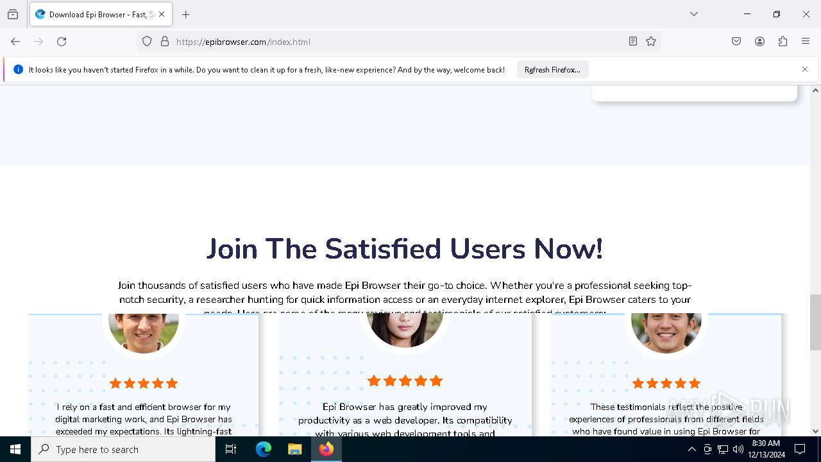Screen dimensions: 821x462
Task: Click the Join The Satisfied Users Now heading
Action: 405,249
